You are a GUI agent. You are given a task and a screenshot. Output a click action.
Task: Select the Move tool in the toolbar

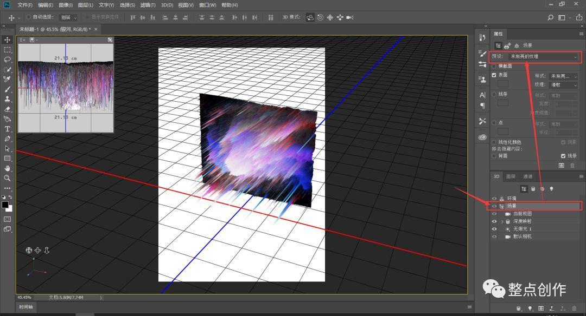7,40
